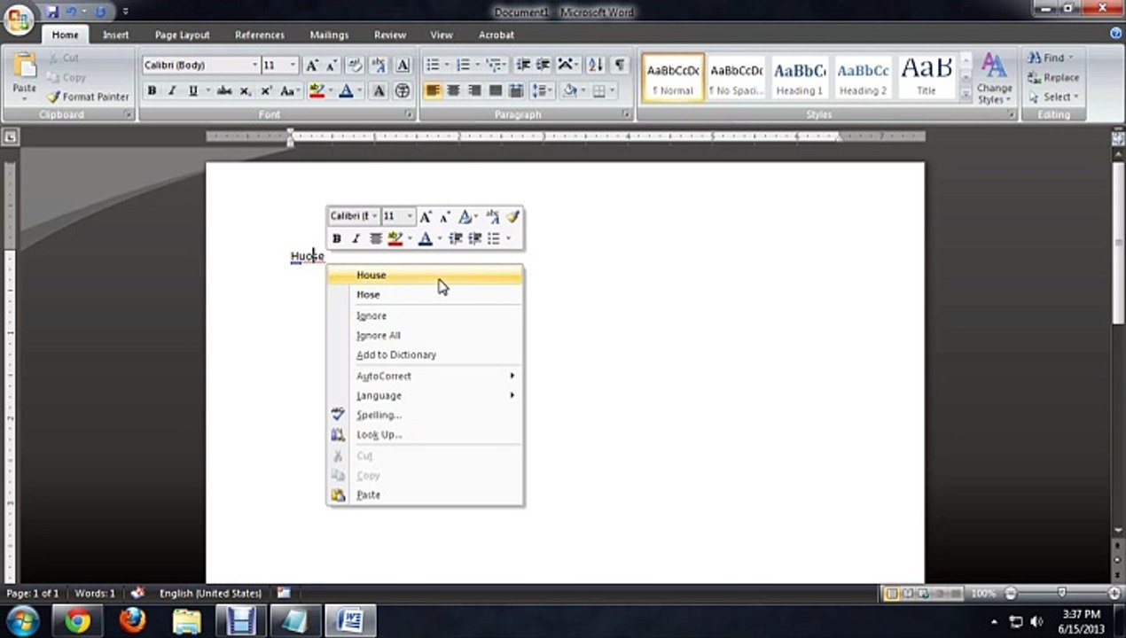The height and width of the screenshot is (638, 1126).
Task: Save document from Quick Access Toolbar
Action: (x=53, y=12)
